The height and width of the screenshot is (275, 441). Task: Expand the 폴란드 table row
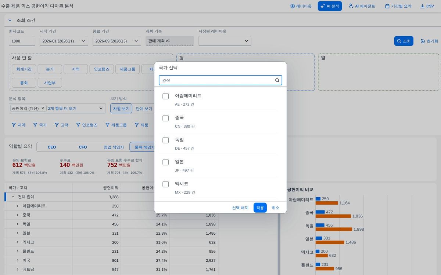coord(17,251)
